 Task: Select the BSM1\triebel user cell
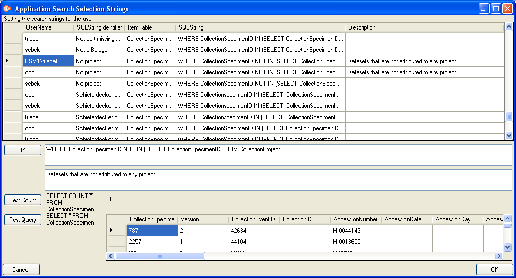click(x=49, y=61)
